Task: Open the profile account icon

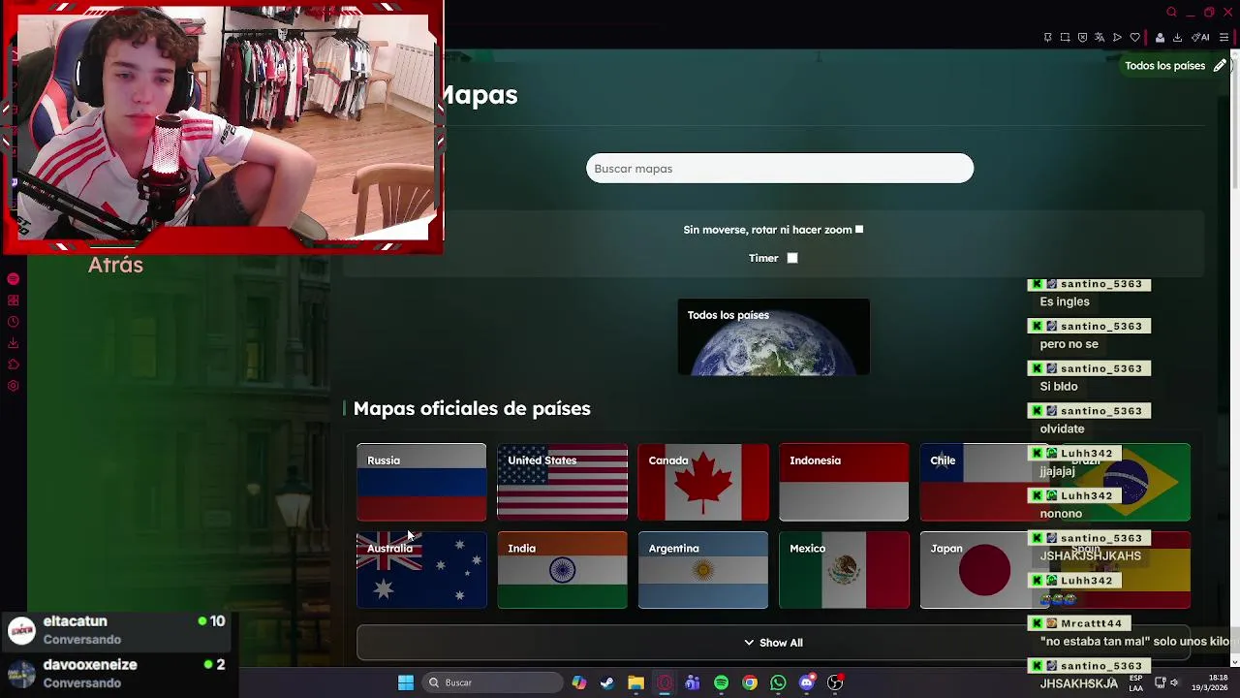Action: [1160, 38]
